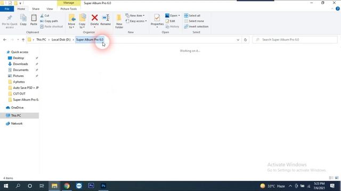Click History in Open group
The image size is (341, 191).
click(172, 27)
